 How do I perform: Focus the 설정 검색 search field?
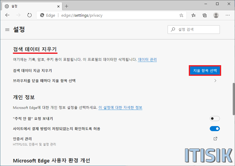tap(194, 30)
